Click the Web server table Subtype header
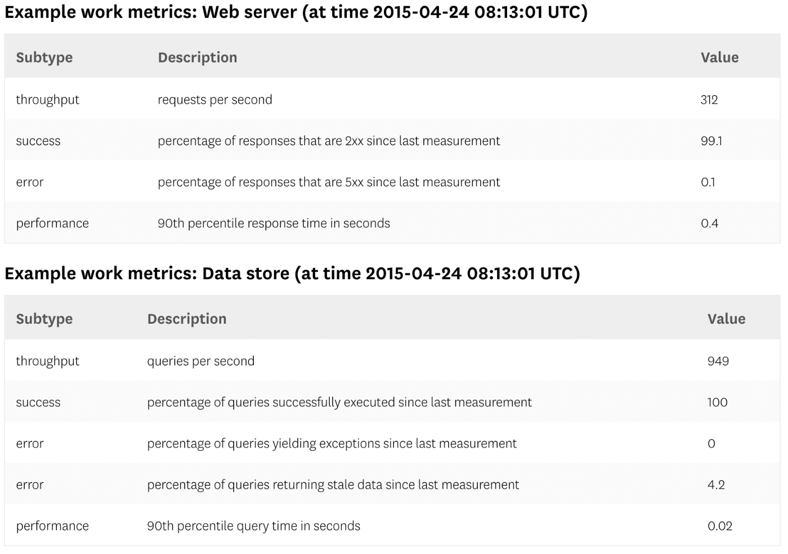788x554 pixels. (44, 57)
